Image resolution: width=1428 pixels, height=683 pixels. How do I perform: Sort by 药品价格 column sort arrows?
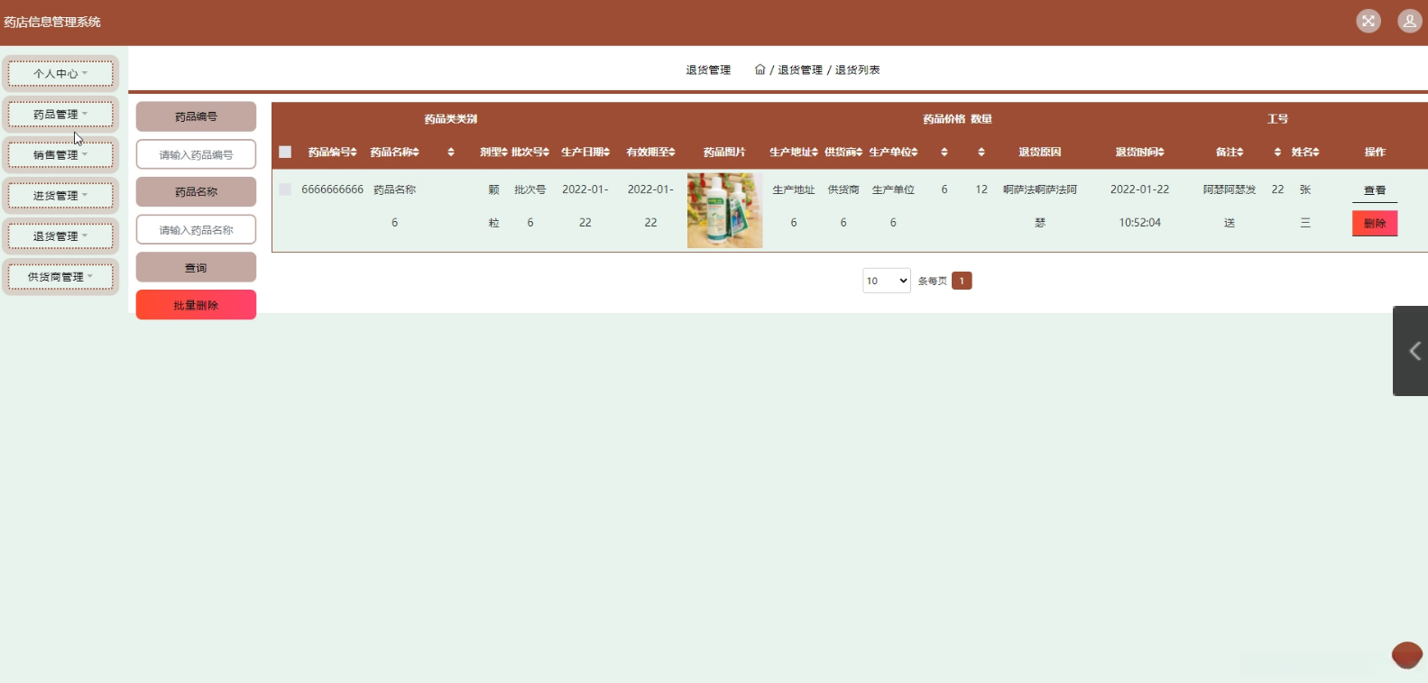(x=944, y=152)
